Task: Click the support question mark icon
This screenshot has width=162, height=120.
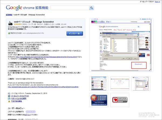Action: coord(9,98)
